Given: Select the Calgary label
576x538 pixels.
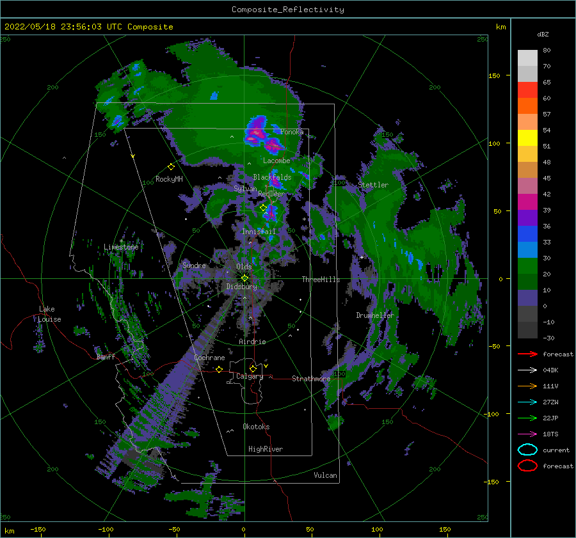Looking at the screenshot, I should click(x=250, y=376).
